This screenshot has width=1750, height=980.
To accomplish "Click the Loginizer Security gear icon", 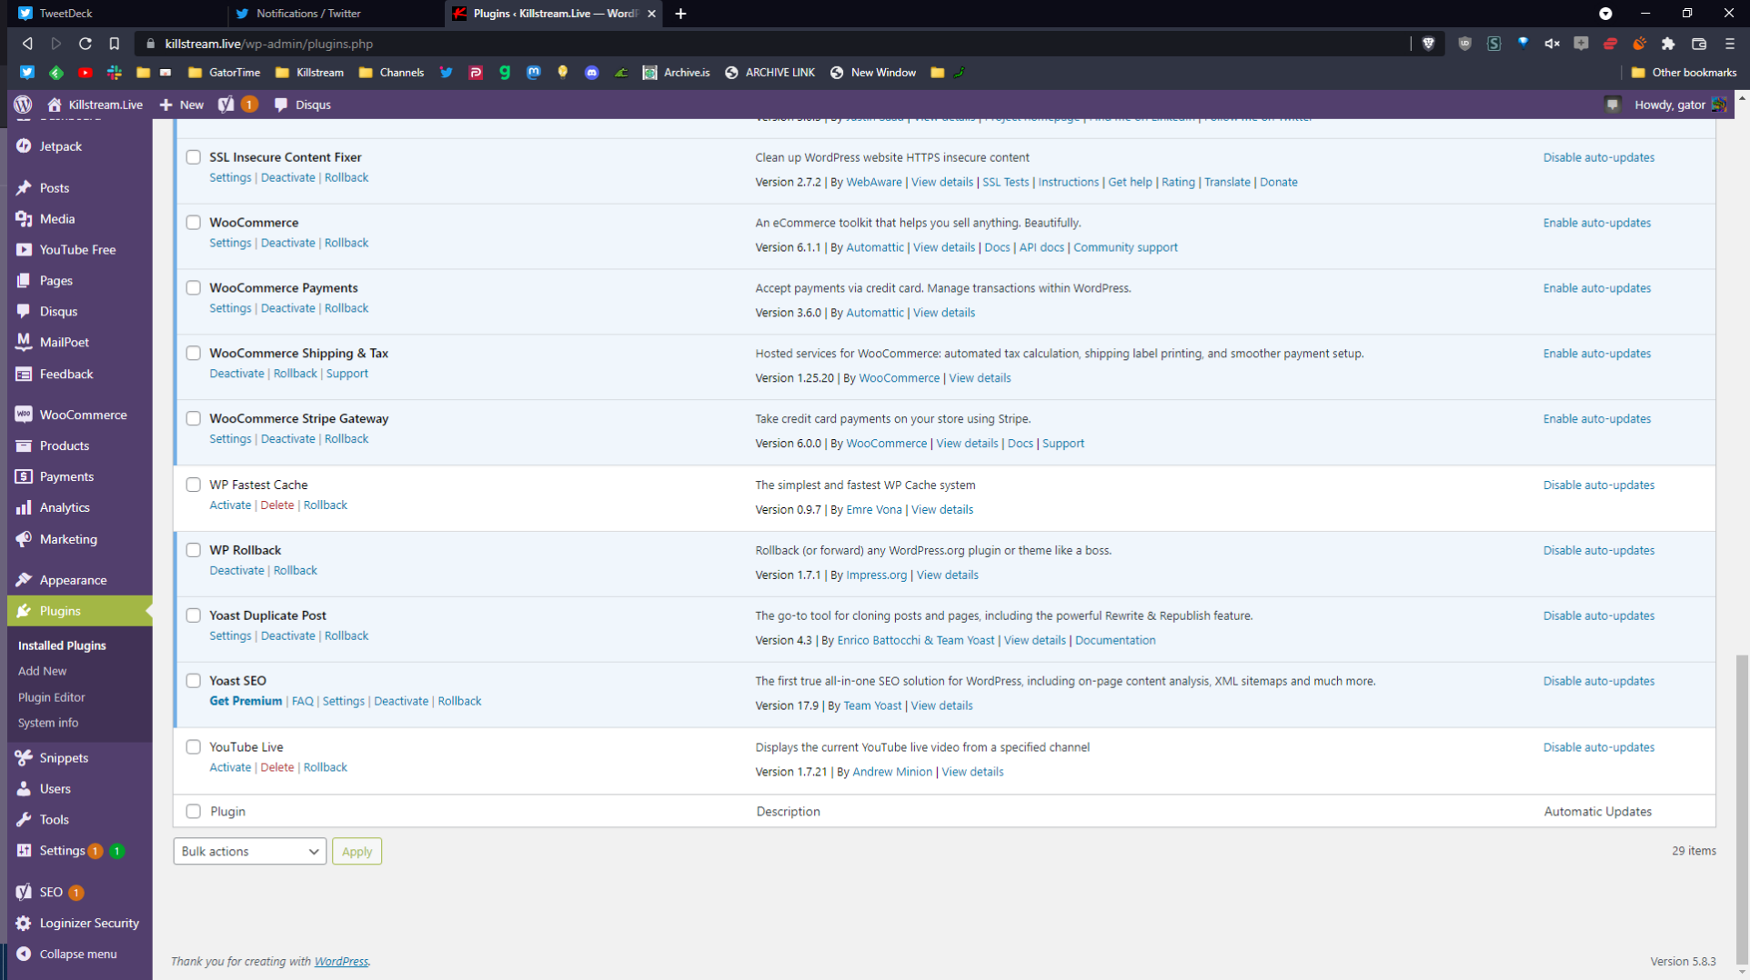I will point(24,924).
